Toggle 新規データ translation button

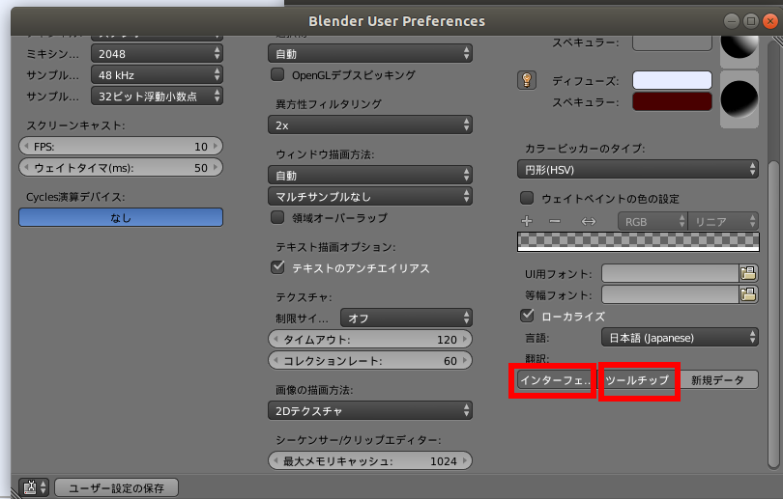click(x=717, y=380)
